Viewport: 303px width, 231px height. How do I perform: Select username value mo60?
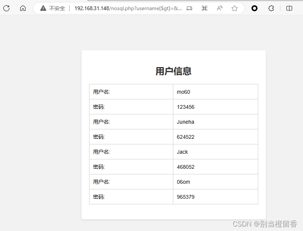point(183,92)
